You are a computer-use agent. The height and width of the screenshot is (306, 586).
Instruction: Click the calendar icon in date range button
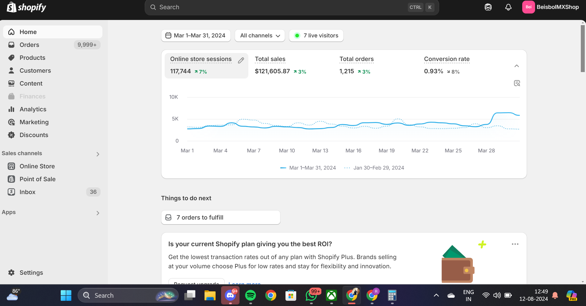(168, 36)
